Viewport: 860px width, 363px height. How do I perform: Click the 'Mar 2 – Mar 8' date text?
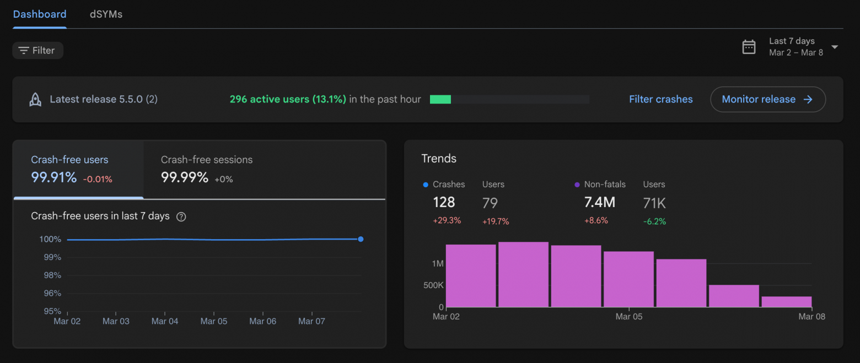tap(796, 53)
